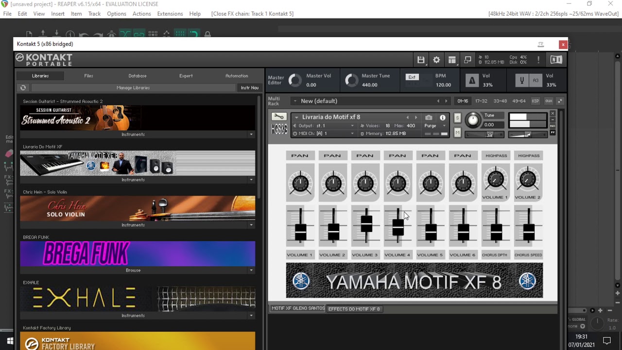Switch to the Files browser tab

(x=88, y=76)
